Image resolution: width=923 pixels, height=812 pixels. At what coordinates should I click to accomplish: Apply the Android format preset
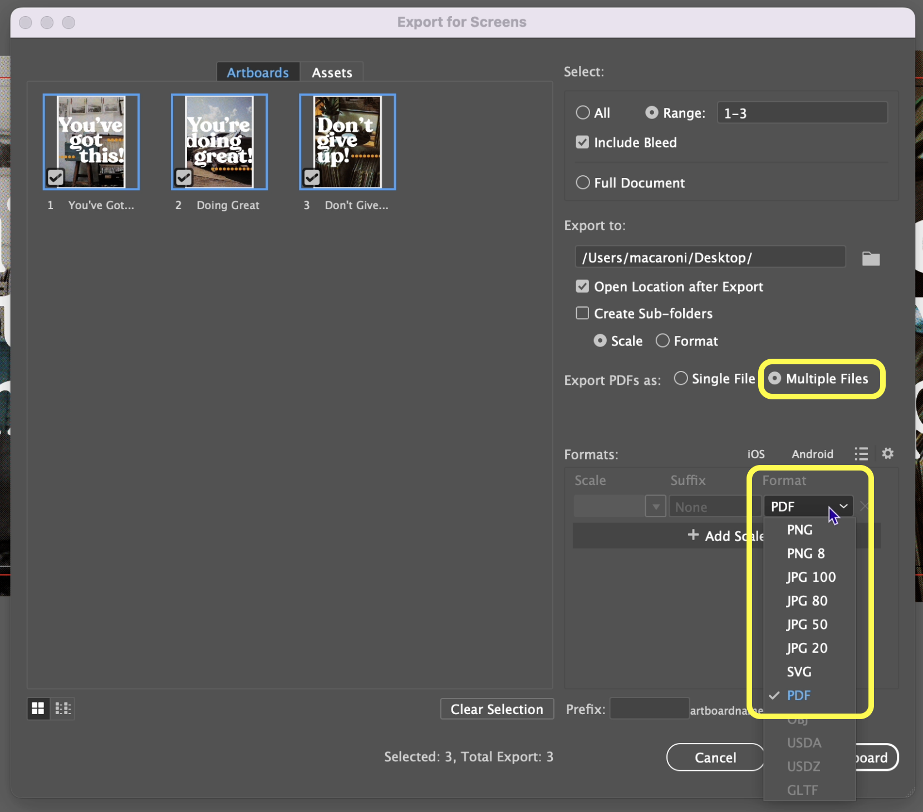point(812,454)
